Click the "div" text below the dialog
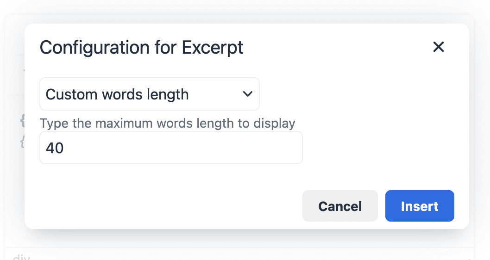Screen dimensions: 490x260 [21, 257]
